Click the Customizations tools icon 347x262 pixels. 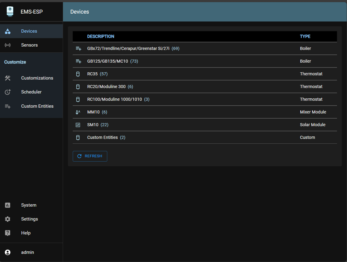pyautogui.click(x=8, y=78)
